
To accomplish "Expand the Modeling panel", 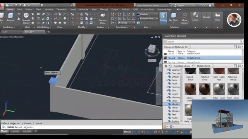I will (x=9, y=27).
